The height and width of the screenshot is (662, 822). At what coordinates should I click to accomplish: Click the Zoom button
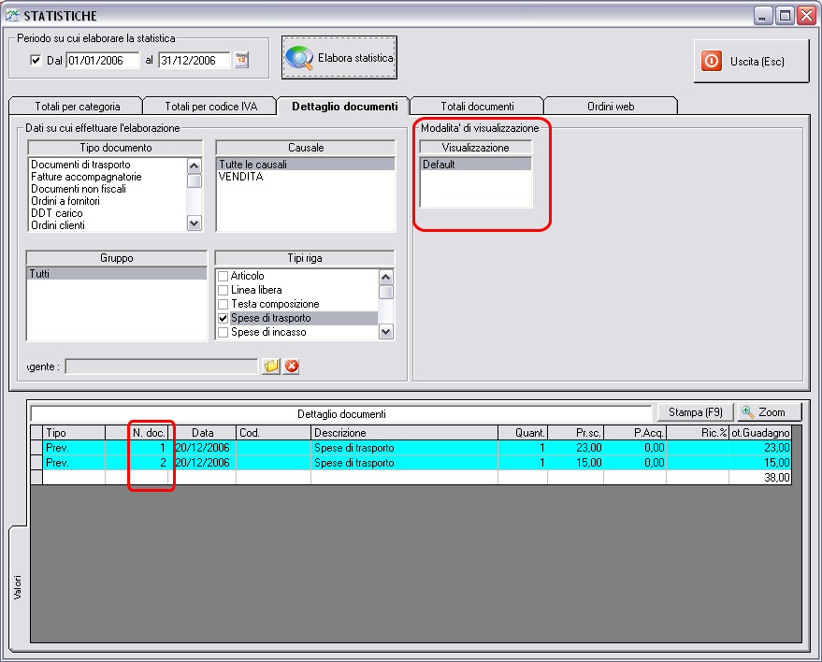click(x=770, y=412)
